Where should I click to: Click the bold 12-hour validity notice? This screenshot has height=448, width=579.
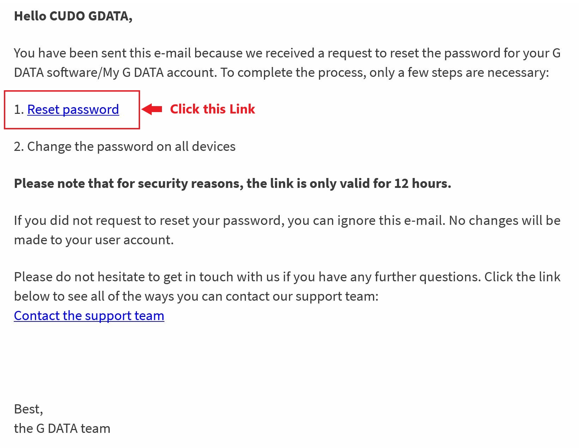tap(232, 184)
